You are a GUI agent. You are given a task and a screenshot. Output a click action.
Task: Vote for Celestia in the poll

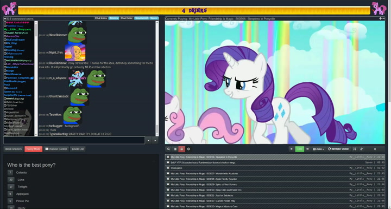(x=10, y=173)
